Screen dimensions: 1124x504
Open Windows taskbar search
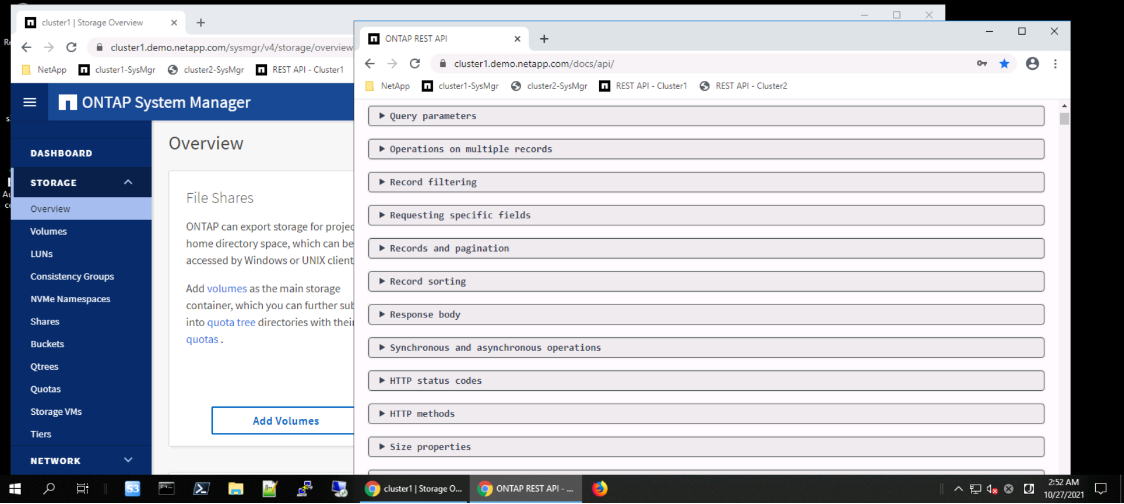click(x=49, y=488)
